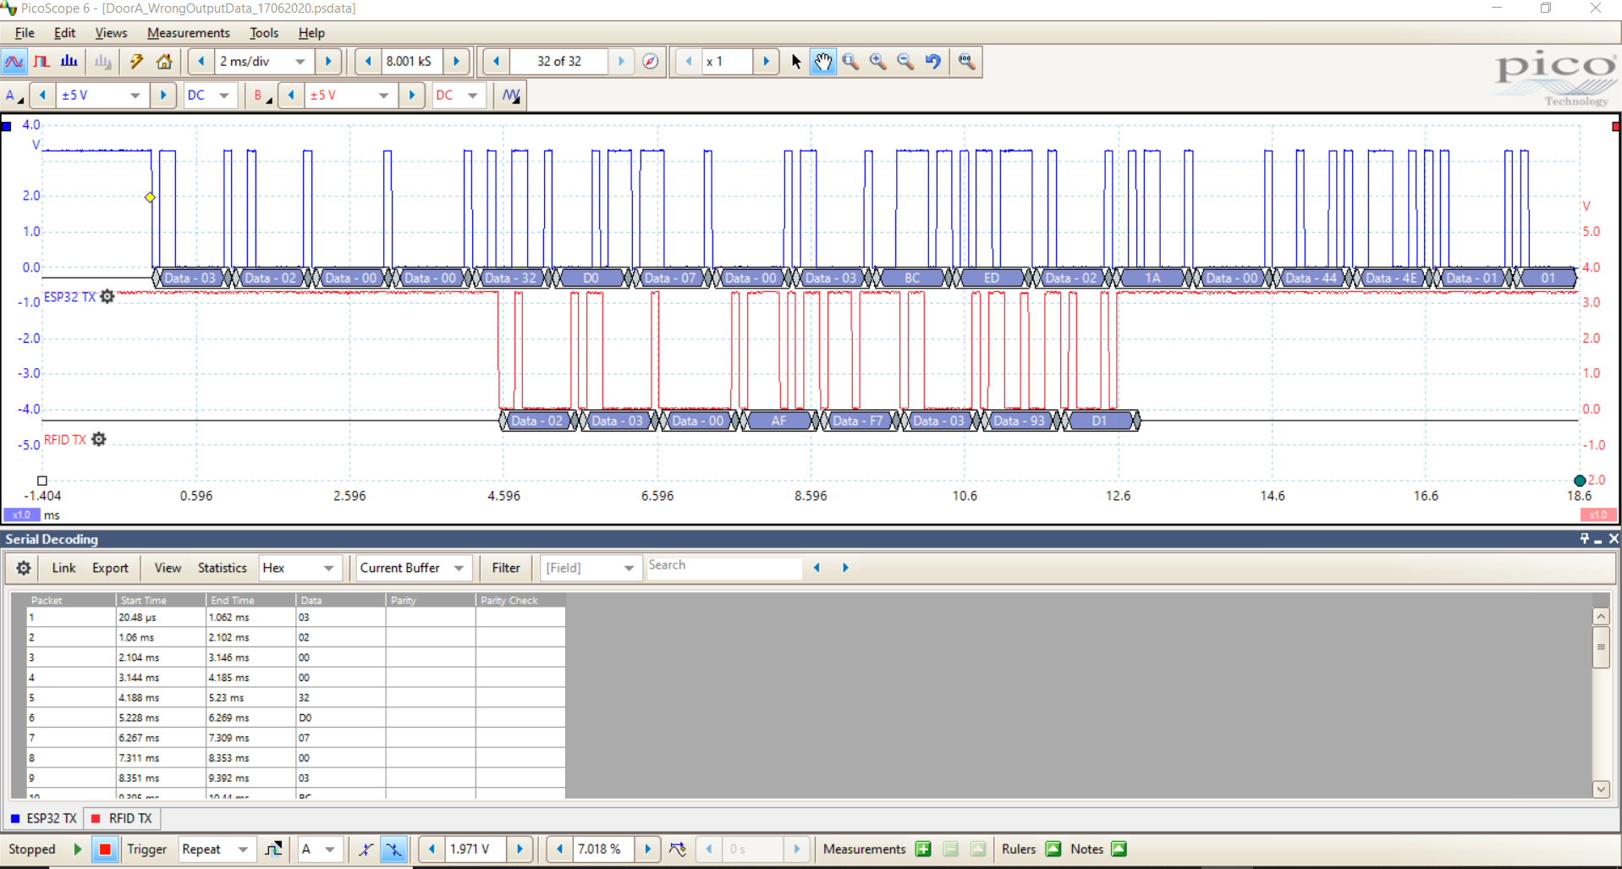Open Channel B options button
Viewport: 1622px width, 869px height.
263,96
